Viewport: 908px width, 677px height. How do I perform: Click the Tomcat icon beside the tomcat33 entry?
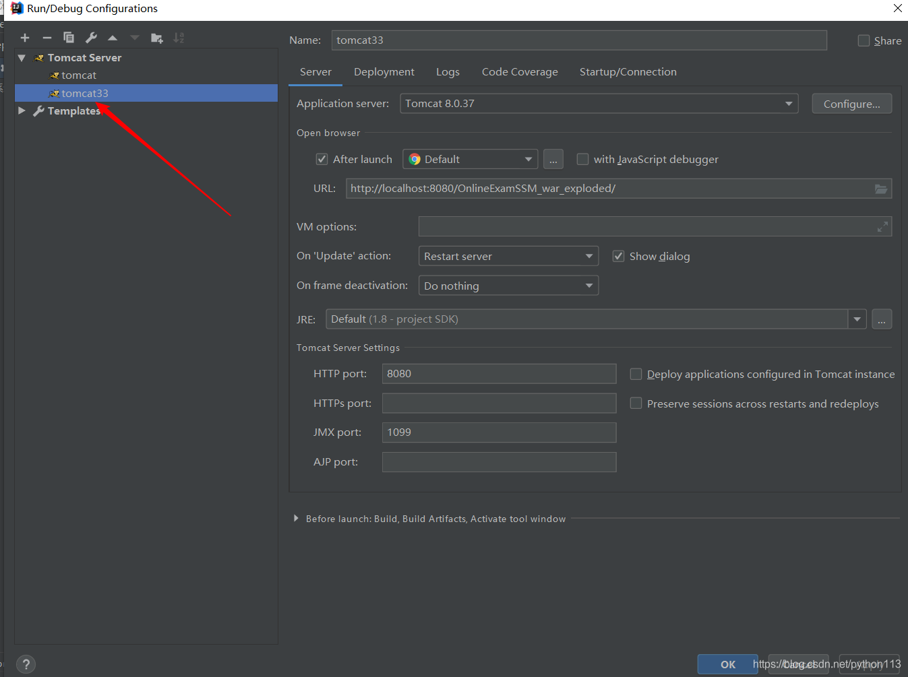(x=55, y=94)
